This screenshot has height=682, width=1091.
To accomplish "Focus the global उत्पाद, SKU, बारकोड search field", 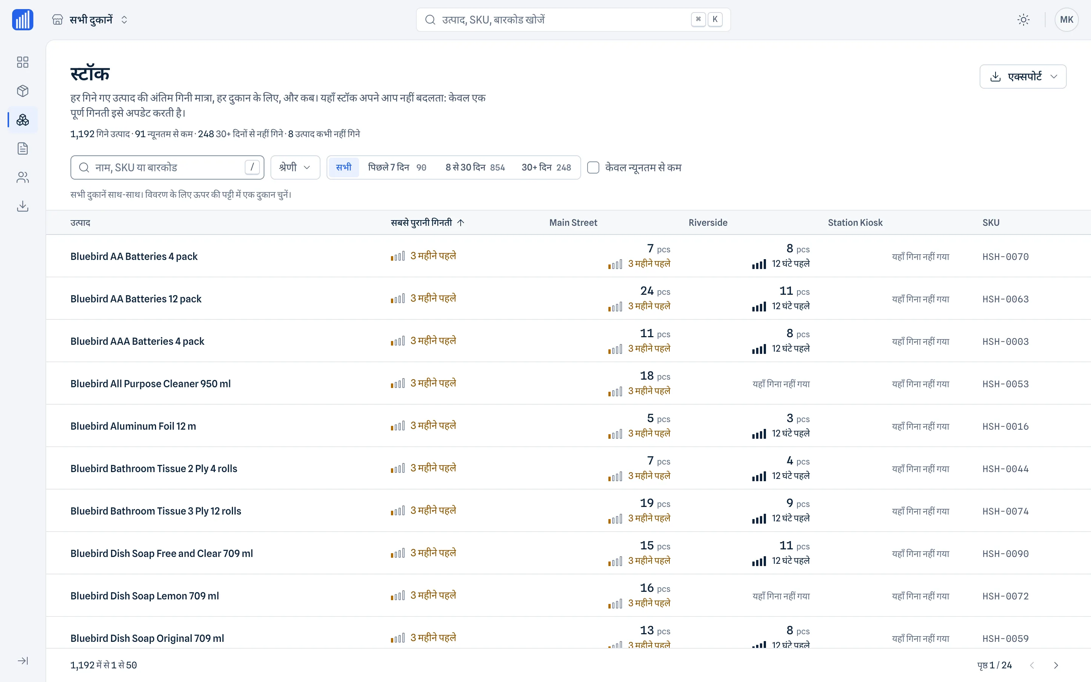I will (573, 20).
